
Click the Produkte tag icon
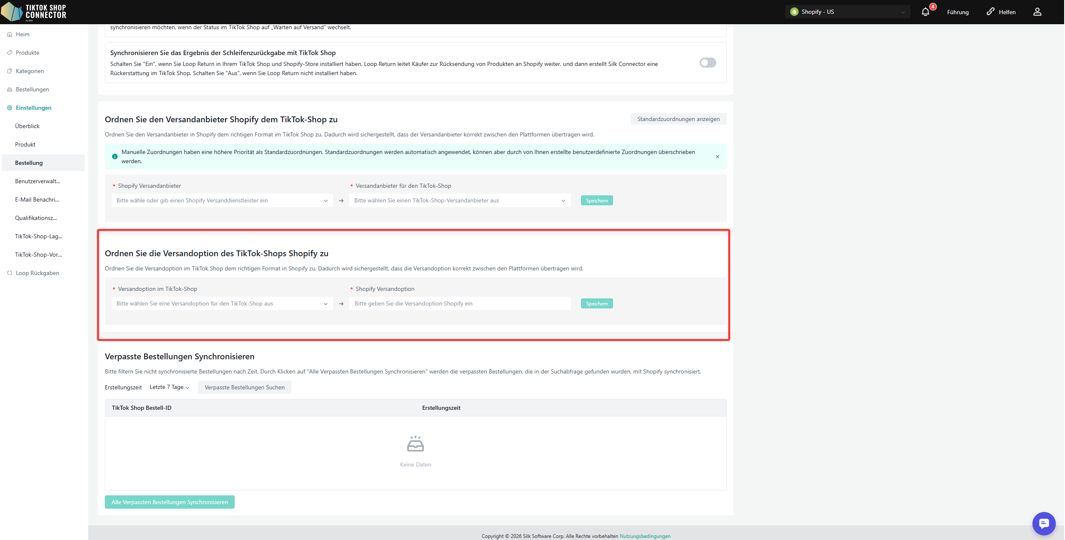tap(10, 53)
